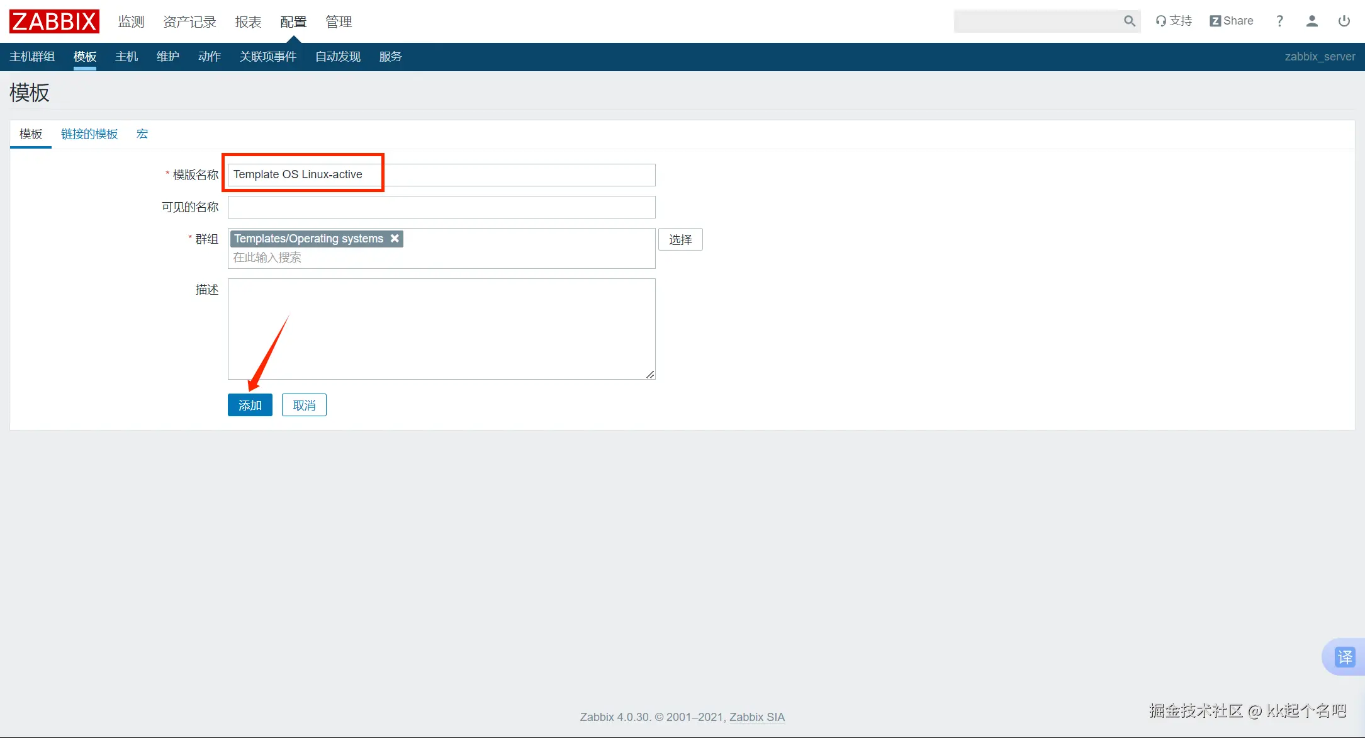
Task: Click the Zabbix logo
Action: [x=54, y=21]
